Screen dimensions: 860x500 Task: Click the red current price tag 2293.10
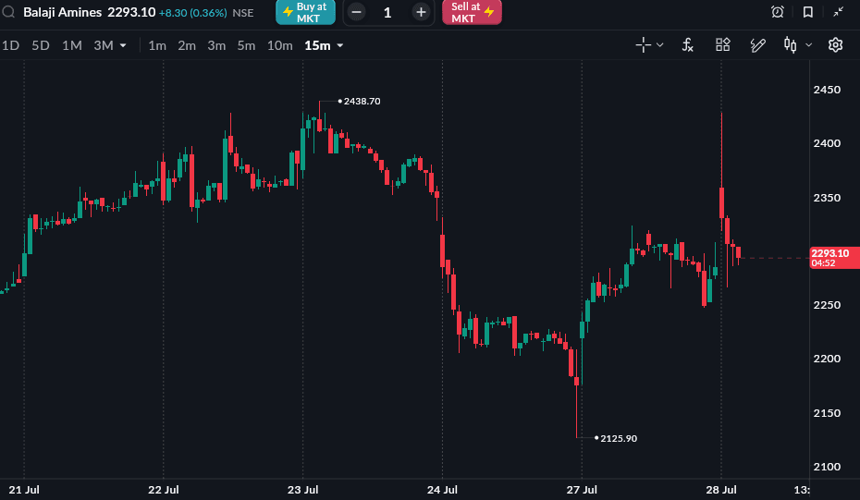(834, 258)
